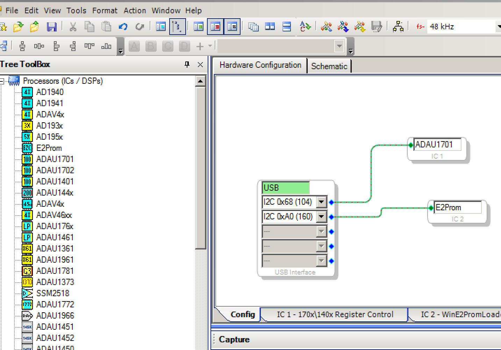Click the Tree ToolBox scroll up arrow
Viewport: 501px width, 350px height.
(x=200, y=82)
